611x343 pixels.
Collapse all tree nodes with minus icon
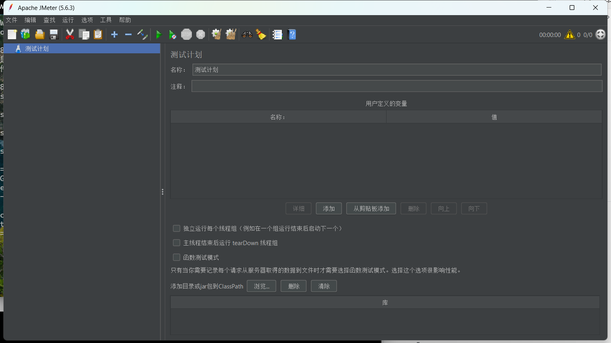[x=128, y=35]
